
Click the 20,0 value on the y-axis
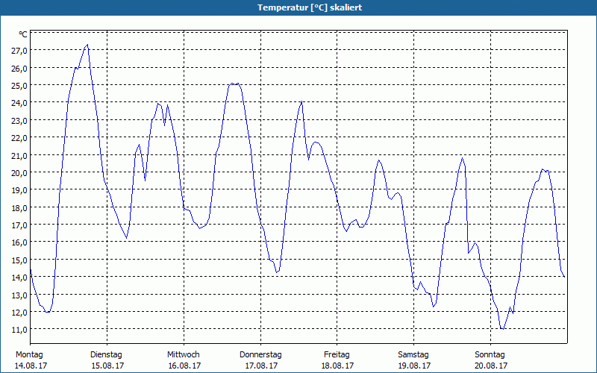coord(19,172)
